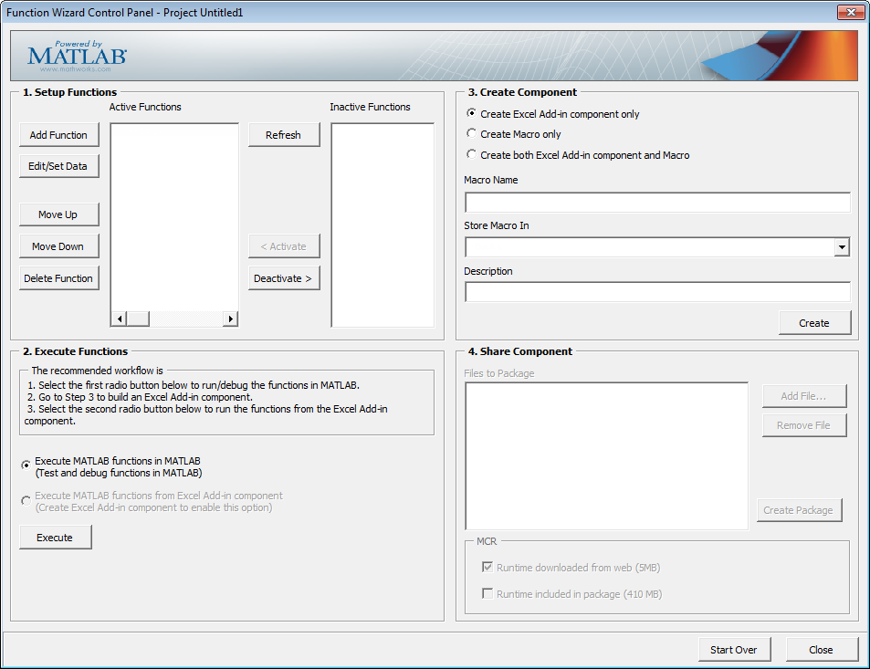Select the Create Macro only option
The width and height of the screenshot is (870, 669).
[471, 133]
